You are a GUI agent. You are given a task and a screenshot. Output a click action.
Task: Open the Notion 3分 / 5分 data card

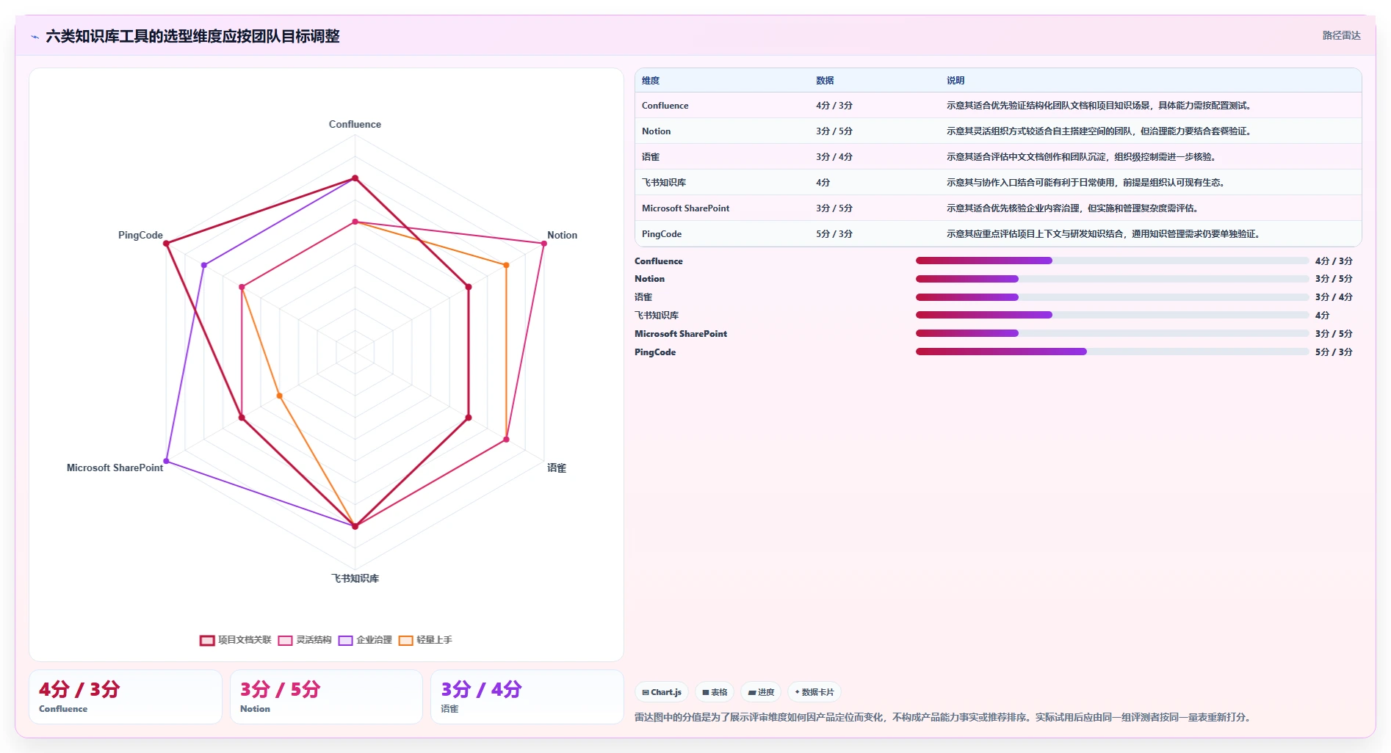pos(326,696)
